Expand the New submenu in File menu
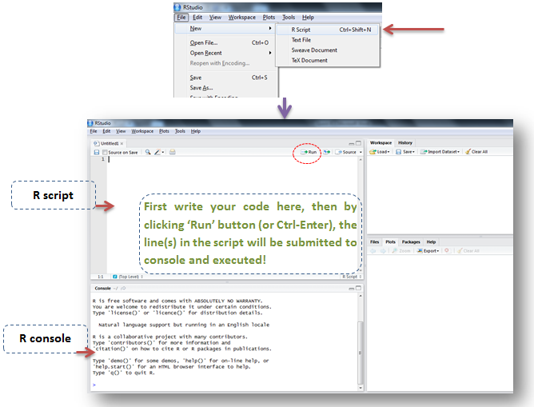The width and height of the screenshot is (534, 407). (x=225, y=29)
